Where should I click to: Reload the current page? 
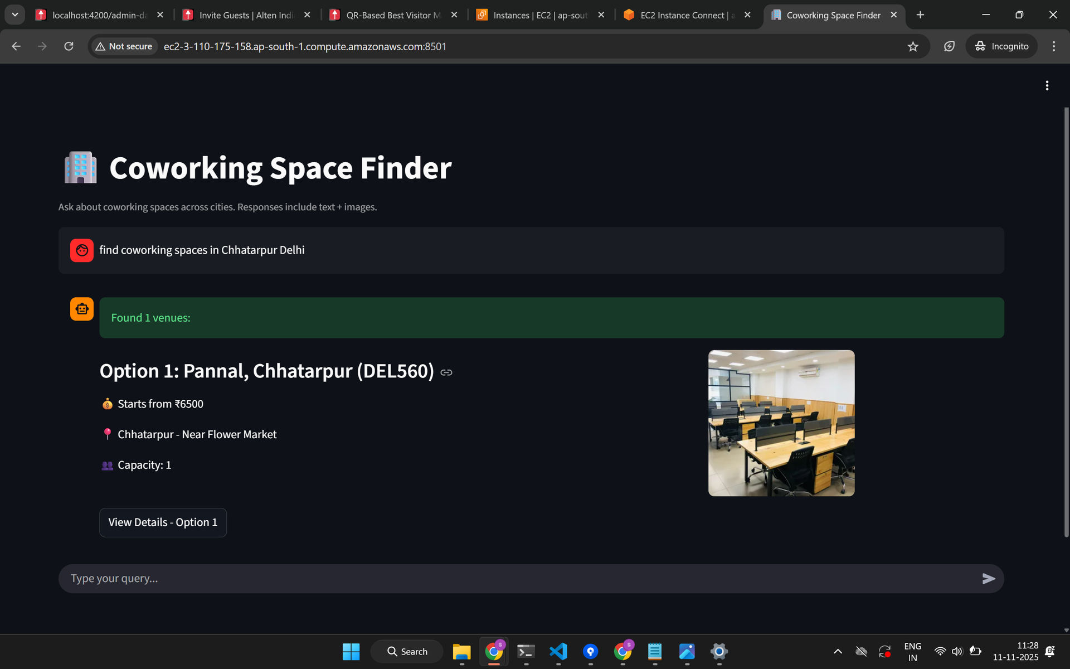click(x=69, y=46)
